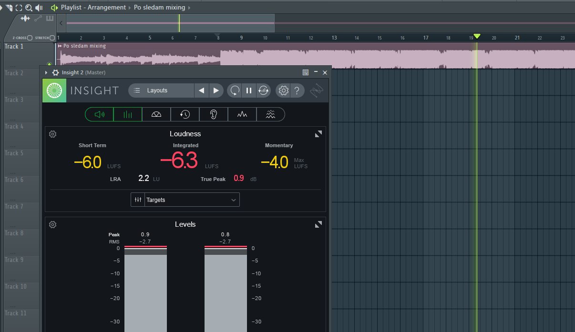This screenshot has height=332, width=575.
Task: Click the right channel level meter
Action: coord(226,289)
